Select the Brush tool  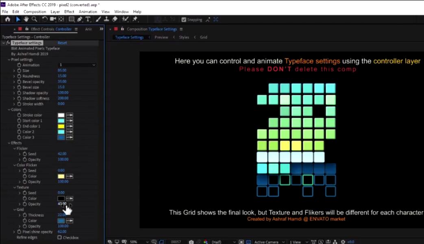coord(98,19)
